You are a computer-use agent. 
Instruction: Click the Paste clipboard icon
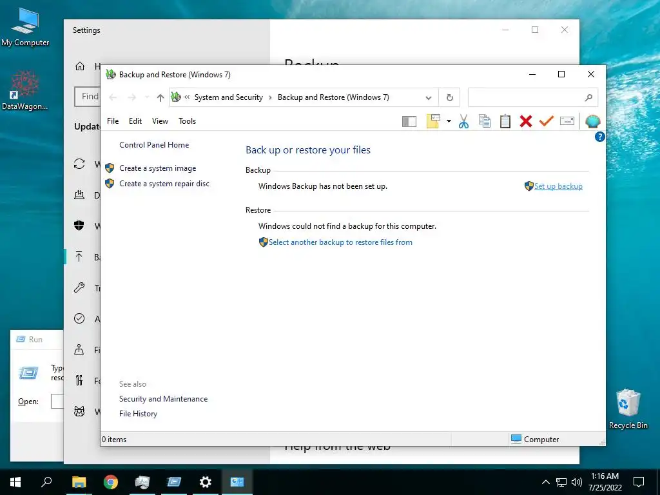pos(505,121)
